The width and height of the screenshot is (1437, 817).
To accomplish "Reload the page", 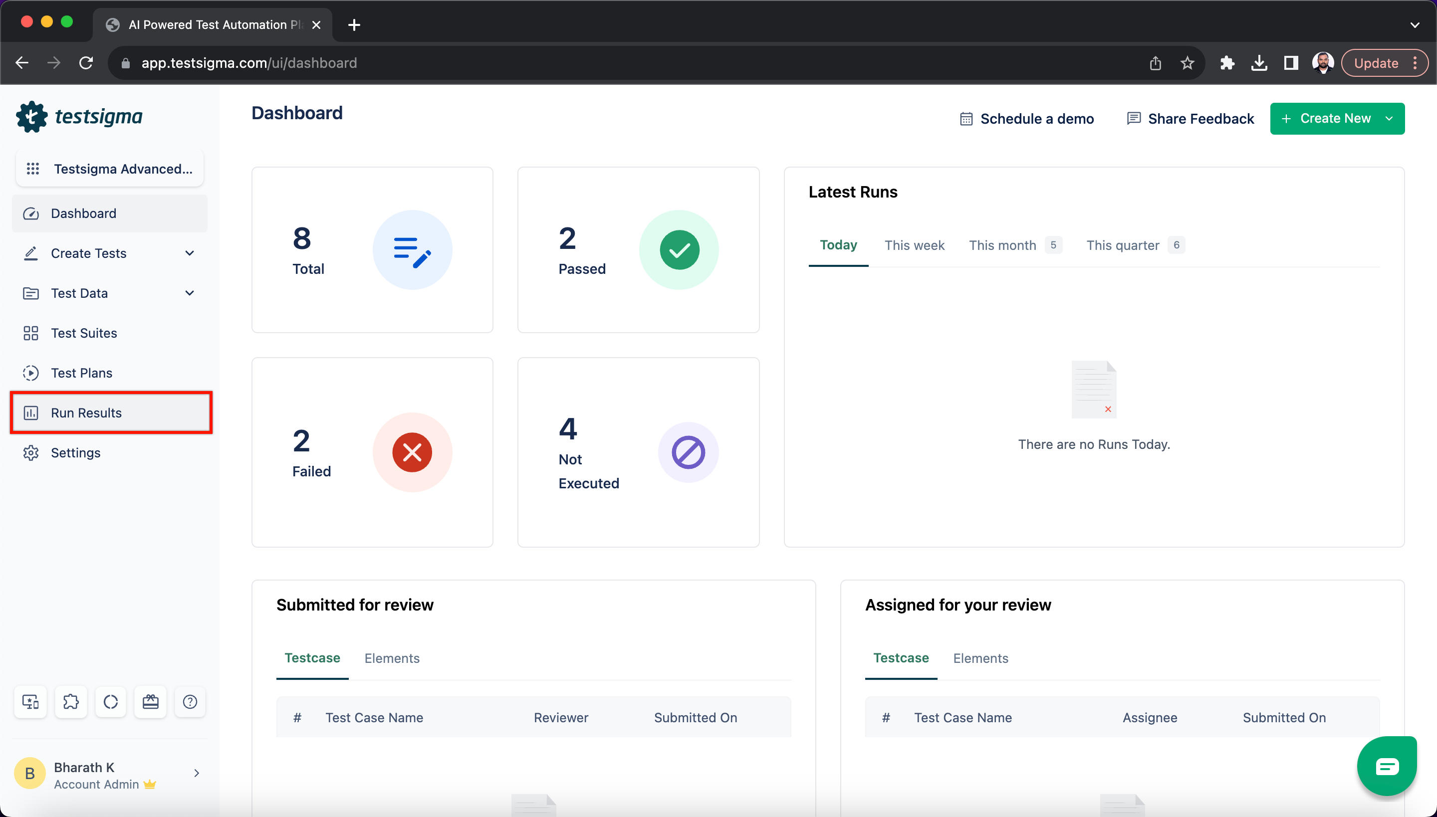I will [86, 63].
